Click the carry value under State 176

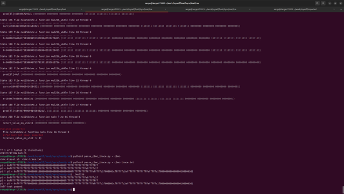pyautogui.click(x=121, y=26)
